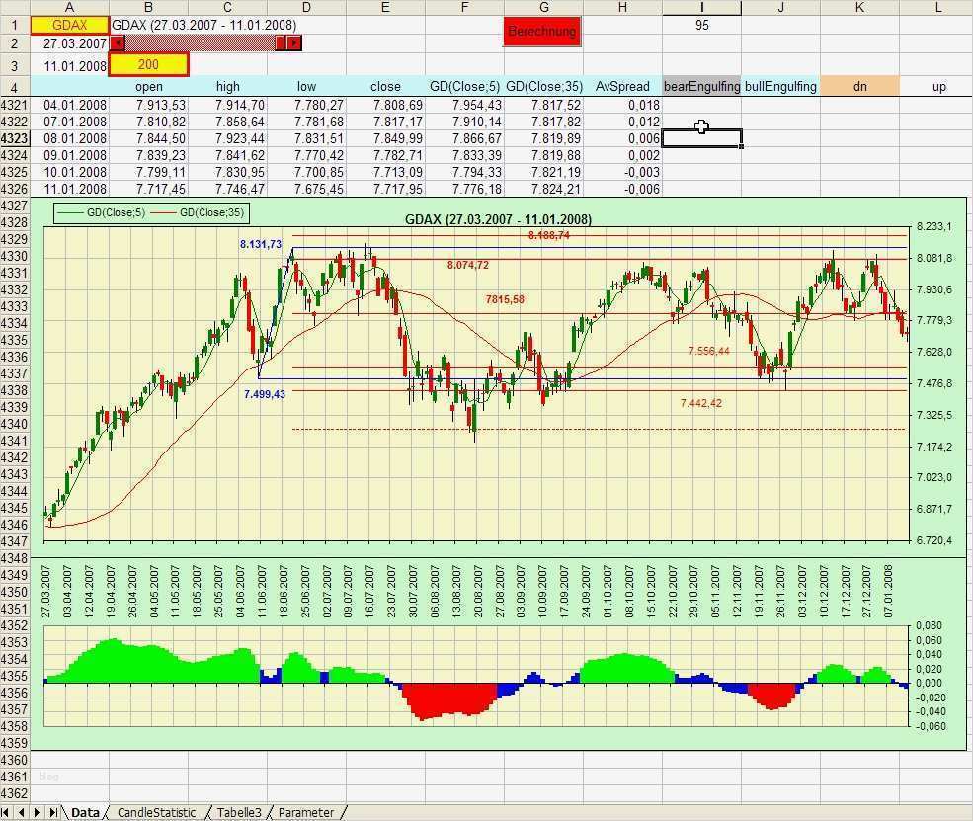Image resolution: width=973 pixels, height=821 pixels.
Task: Click the GD(Close;35) column header cell
Action: pos(543,86)
